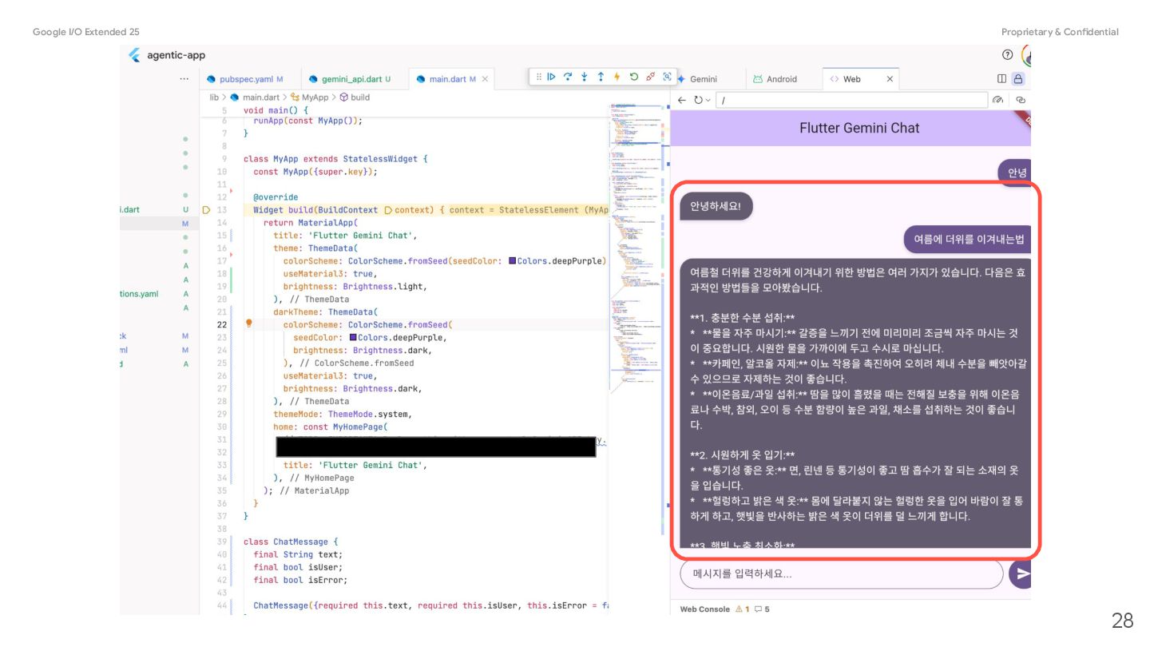
Task: Click the breakpoint arrow marker on line 13
Action: (x=206, y=209)
